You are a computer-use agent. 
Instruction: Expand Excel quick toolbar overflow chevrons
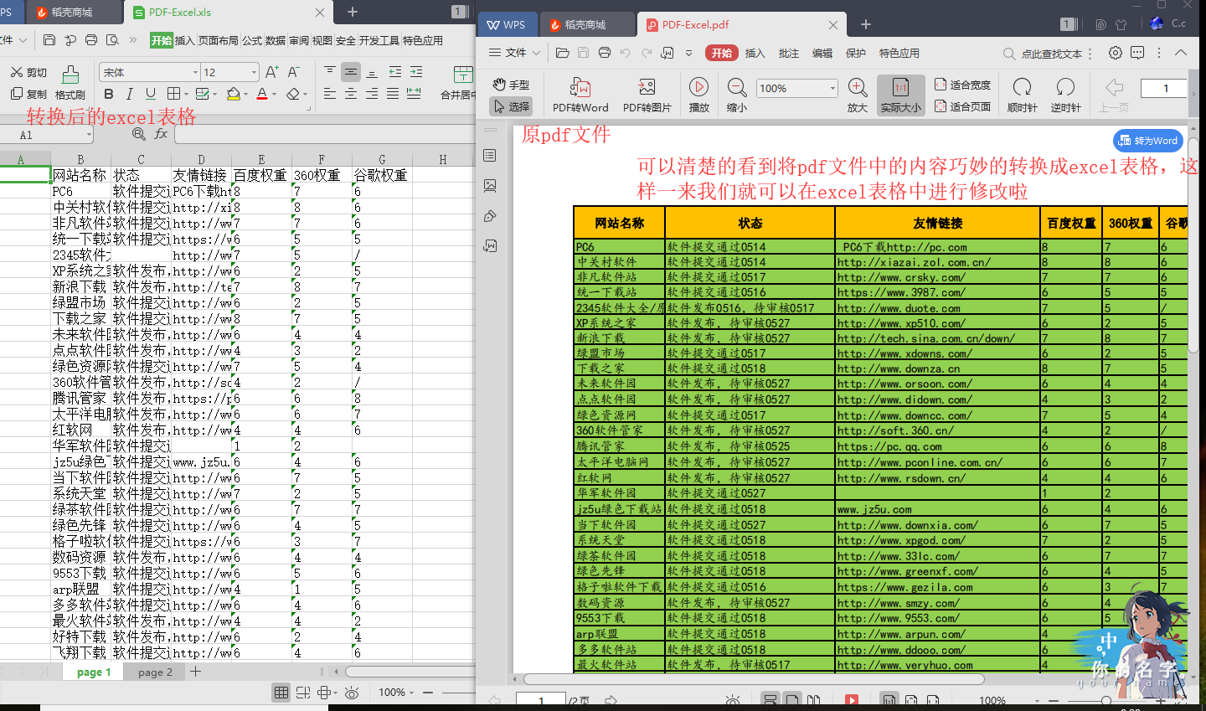[x=133, y=40]
